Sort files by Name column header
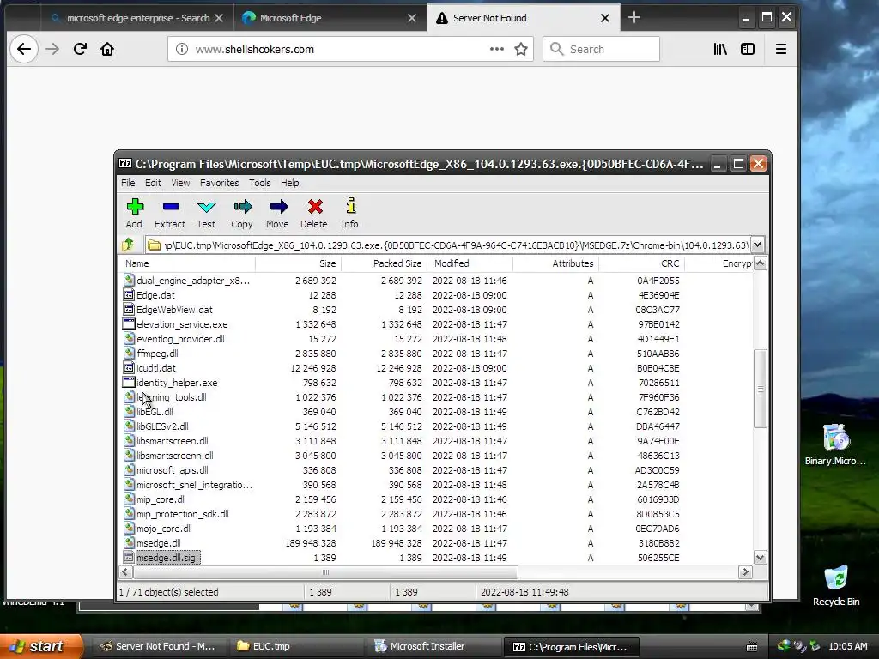The width and height of the screenshot is (879, 659). tap(187, 263)
